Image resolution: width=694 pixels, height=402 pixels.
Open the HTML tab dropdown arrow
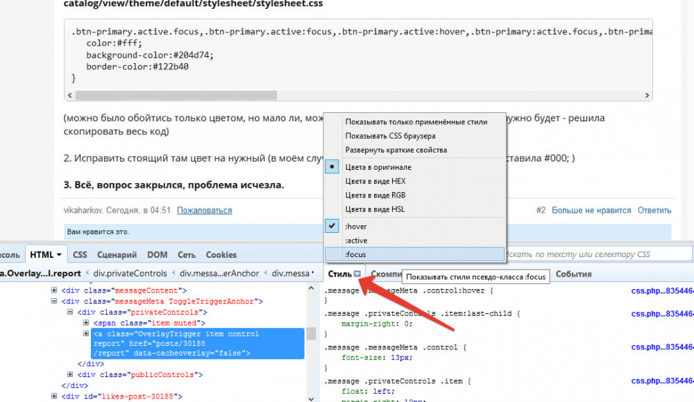point(59,255)
